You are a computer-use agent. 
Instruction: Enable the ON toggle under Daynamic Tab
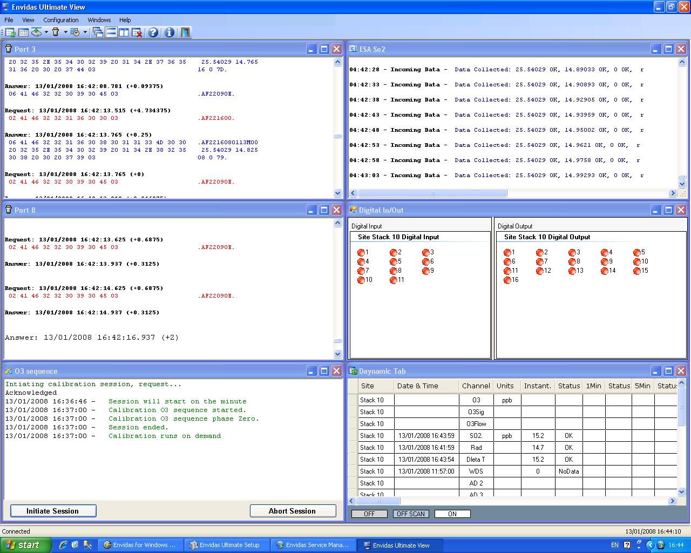coord(452,514)
